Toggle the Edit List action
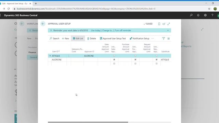 click(x=78, y=39)
